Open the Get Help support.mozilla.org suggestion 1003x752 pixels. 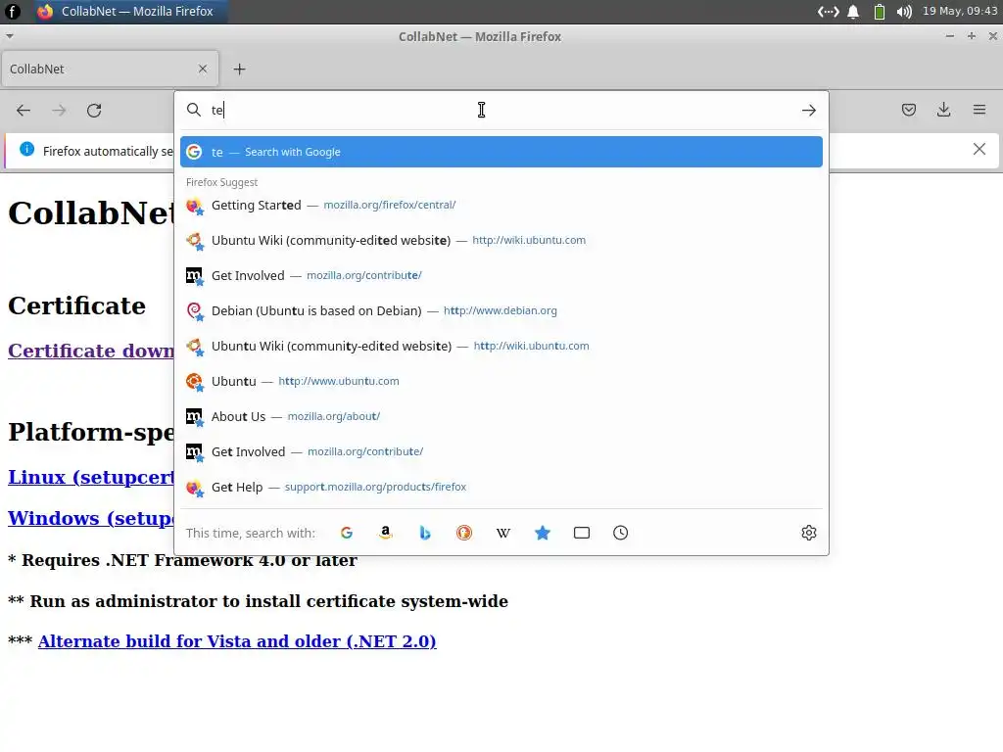point(501,487)
